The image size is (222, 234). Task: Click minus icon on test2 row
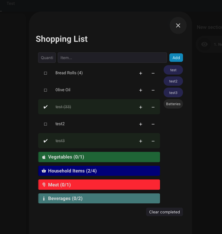(153, 124)
